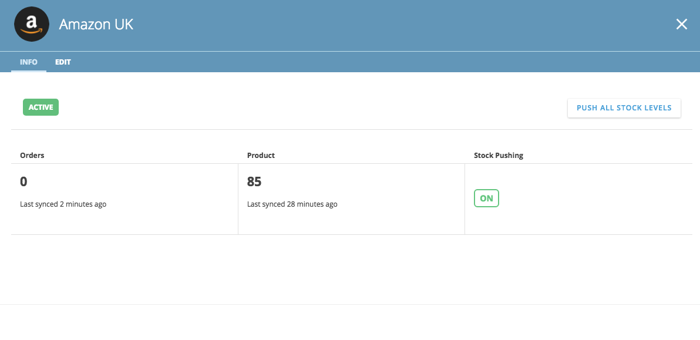Click the Stock Pushing column header

coord(498,155)
